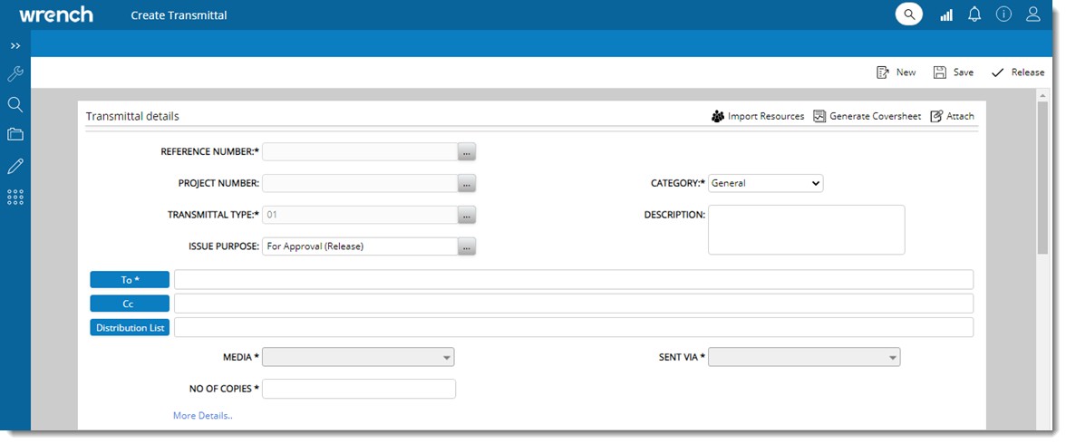The image size is (1066, 444).
Task: Open notifications bell icon
Action: point(974,14)
